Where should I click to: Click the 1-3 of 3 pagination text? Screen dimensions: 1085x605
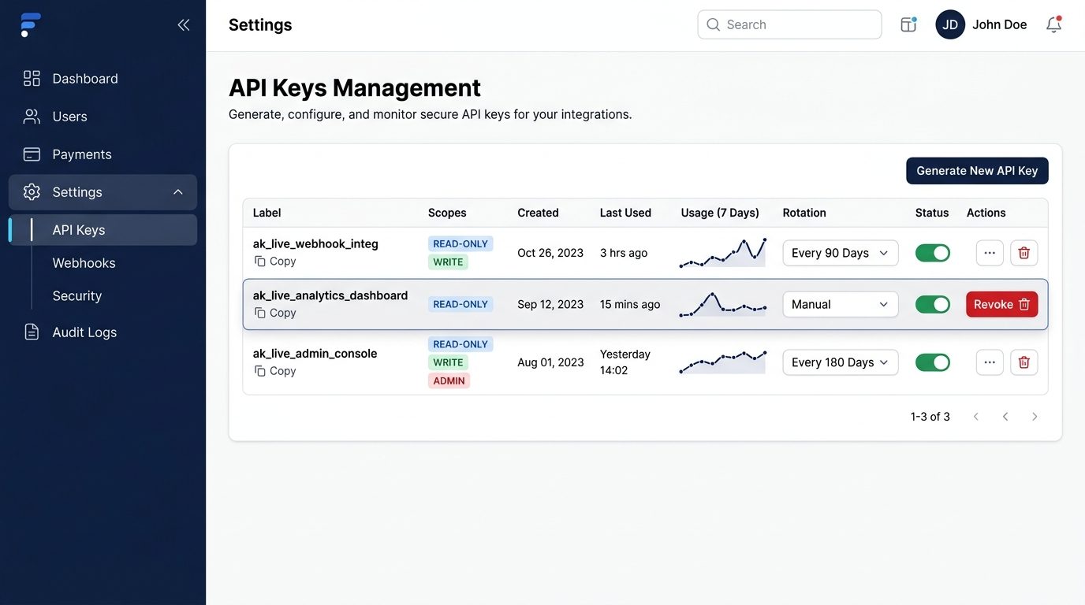[930, 417]
